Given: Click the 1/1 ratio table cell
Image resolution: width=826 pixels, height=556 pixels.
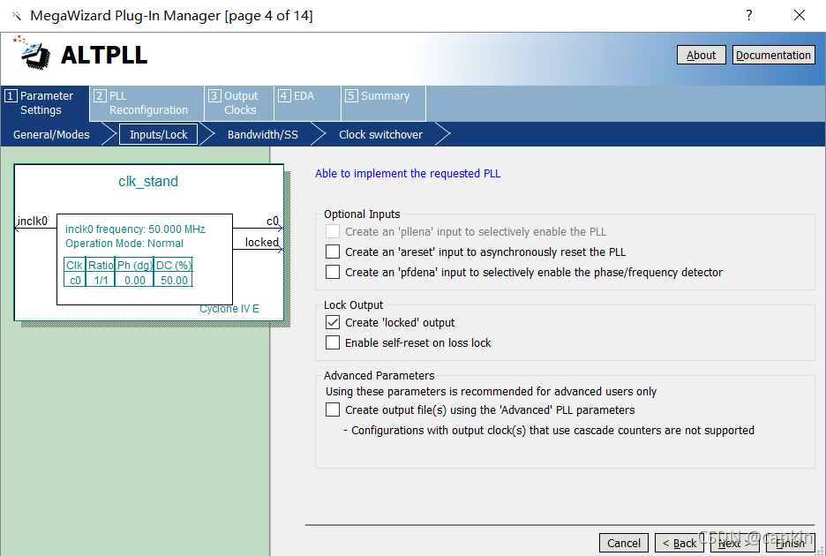Looking at the screenshot, I should [101, 281].
